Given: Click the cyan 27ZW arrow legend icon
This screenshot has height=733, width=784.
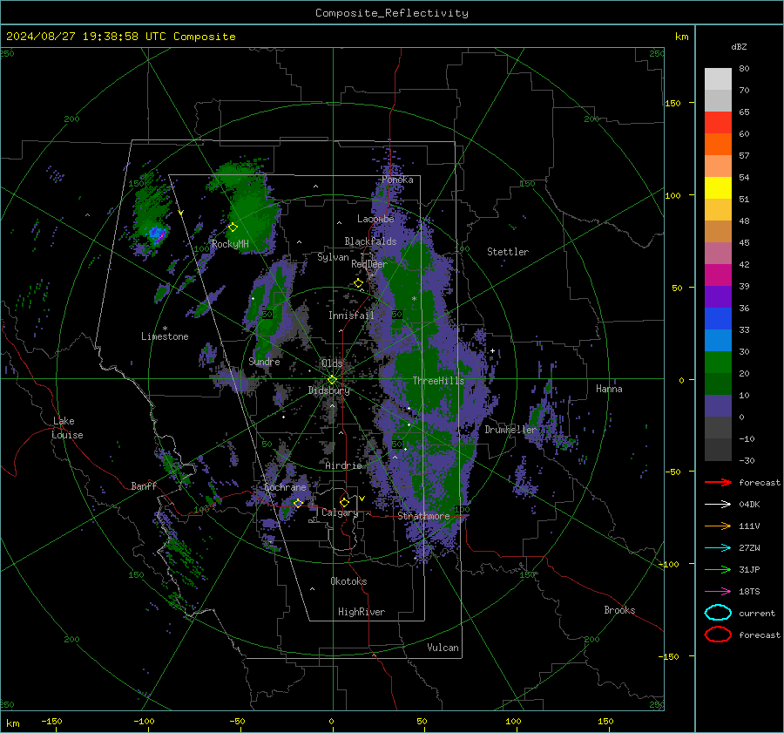Looking at the screenshot, I should (718, 548).
